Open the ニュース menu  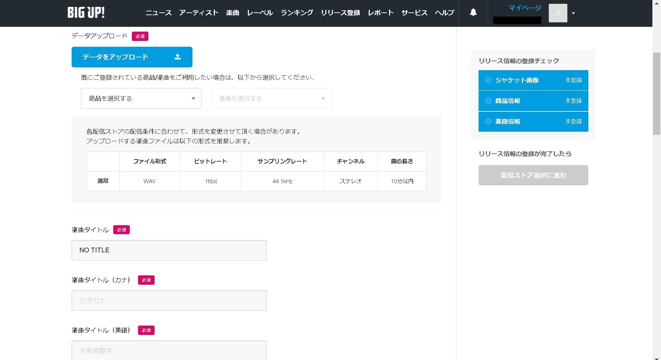(x=158, y=13)
